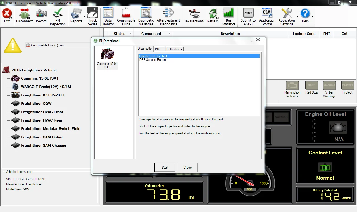Screen dimensions: 357x212
Task: Select the DPF Service Regen entry
Action: pos(199,60)
